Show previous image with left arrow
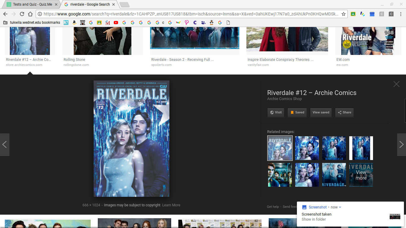Viewport: 406px width, 228px height. (5, 145)
